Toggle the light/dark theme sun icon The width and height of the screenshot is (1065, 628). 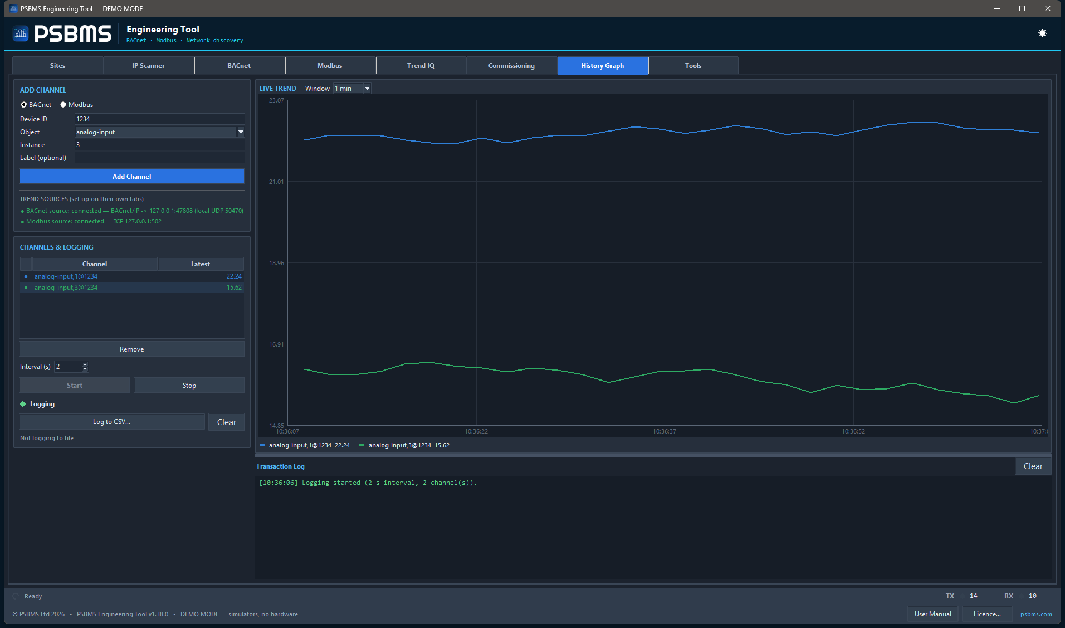(1042, 33)
